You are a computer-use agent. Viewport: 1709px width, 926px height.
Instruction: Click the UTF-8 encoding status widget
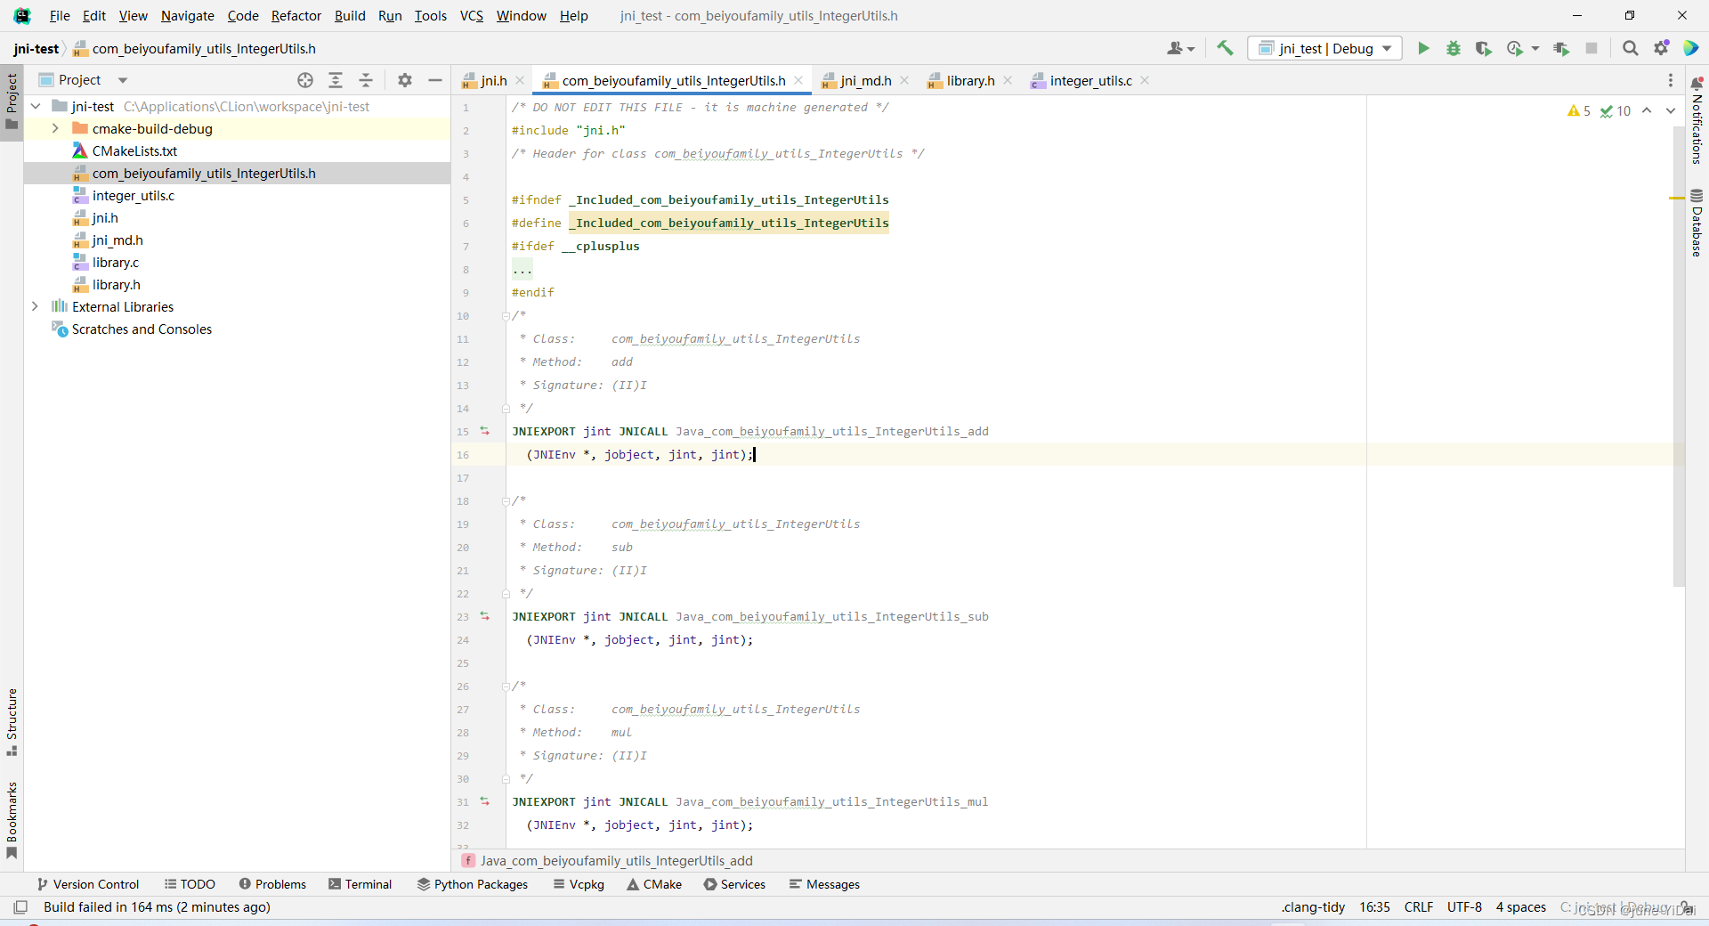[x=1464, y=907]
